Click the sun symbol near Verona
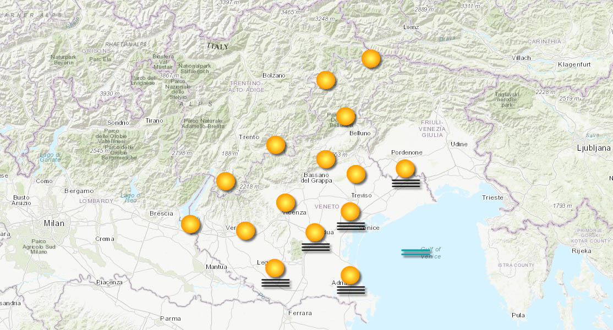 click(244, 230)
